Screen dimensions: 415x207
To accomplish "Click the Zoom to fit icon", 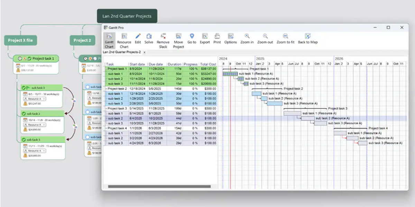I will (285, 36).
